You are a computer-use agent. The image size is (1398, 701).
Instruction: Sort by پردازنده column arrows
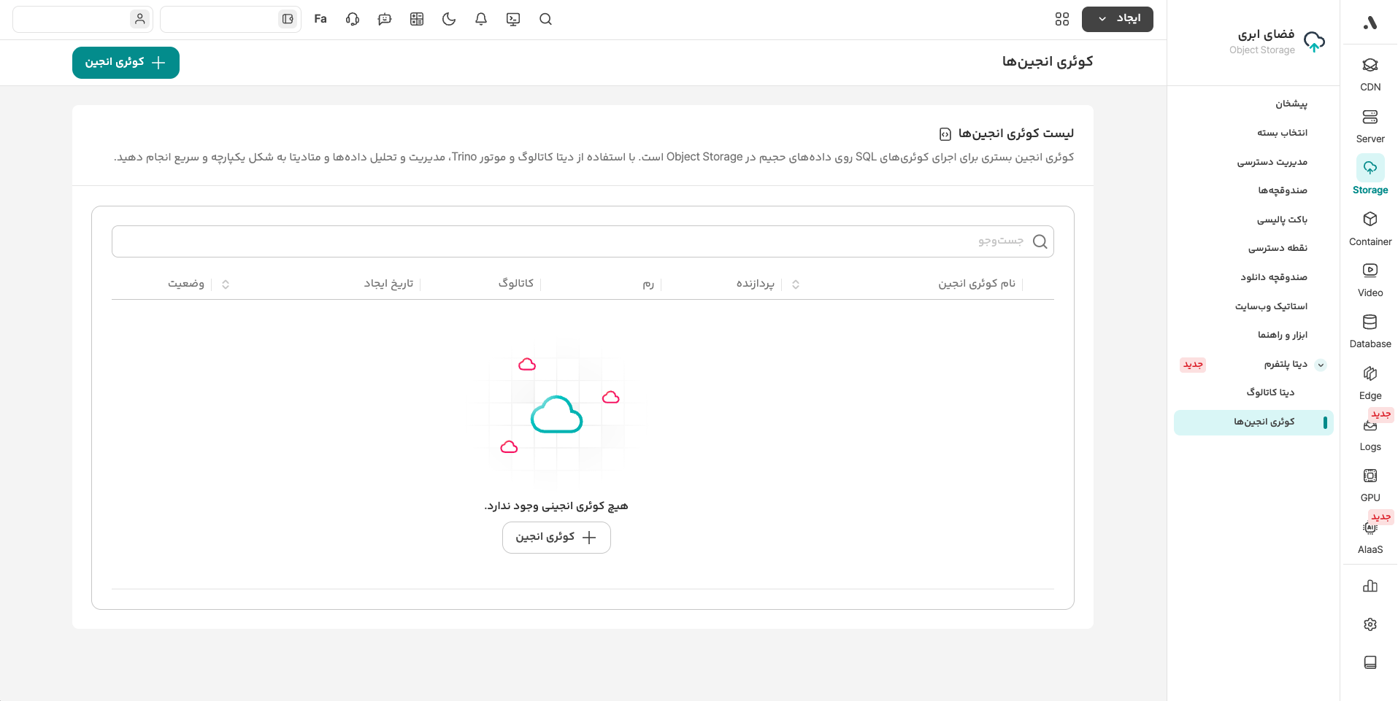click(796, 284)
